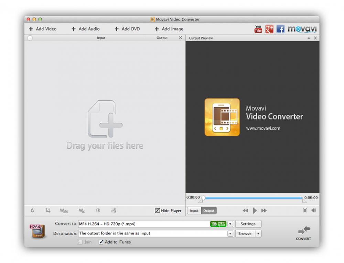Open the Browse dropdown arrow
Image resolution: width=344 pixels, height=263 pixels.
coord(258,233)
